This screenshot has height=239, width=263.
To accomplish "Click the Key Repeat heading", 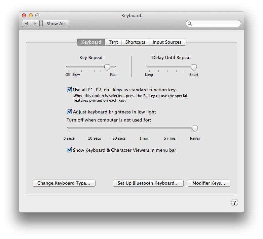I will pos(91,58).
